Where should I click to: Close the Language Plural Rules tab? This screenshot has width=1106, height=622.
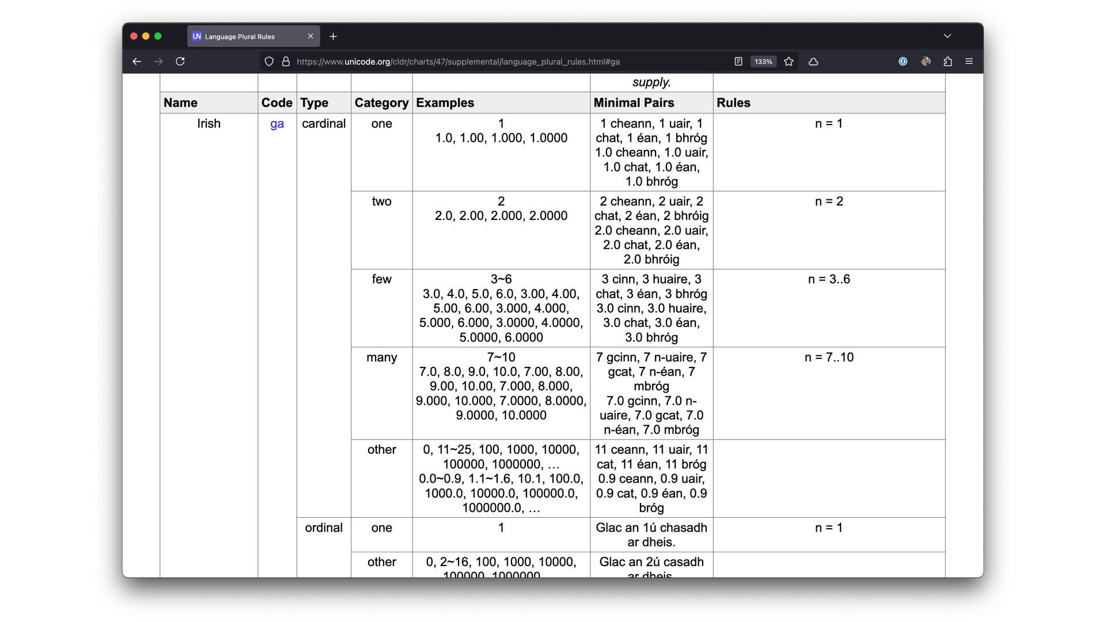coord(310,36)
